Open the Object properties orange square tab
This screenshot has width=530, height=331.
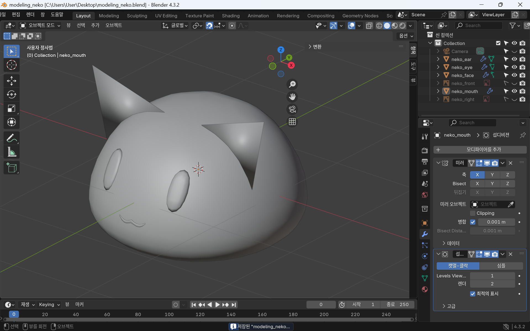pos(425,223)
